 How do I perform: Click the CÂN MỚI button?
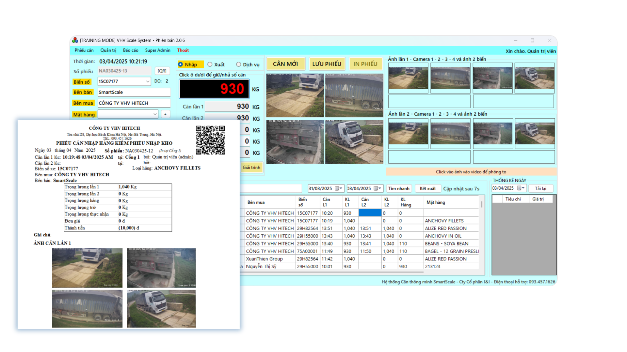point(285,64)
